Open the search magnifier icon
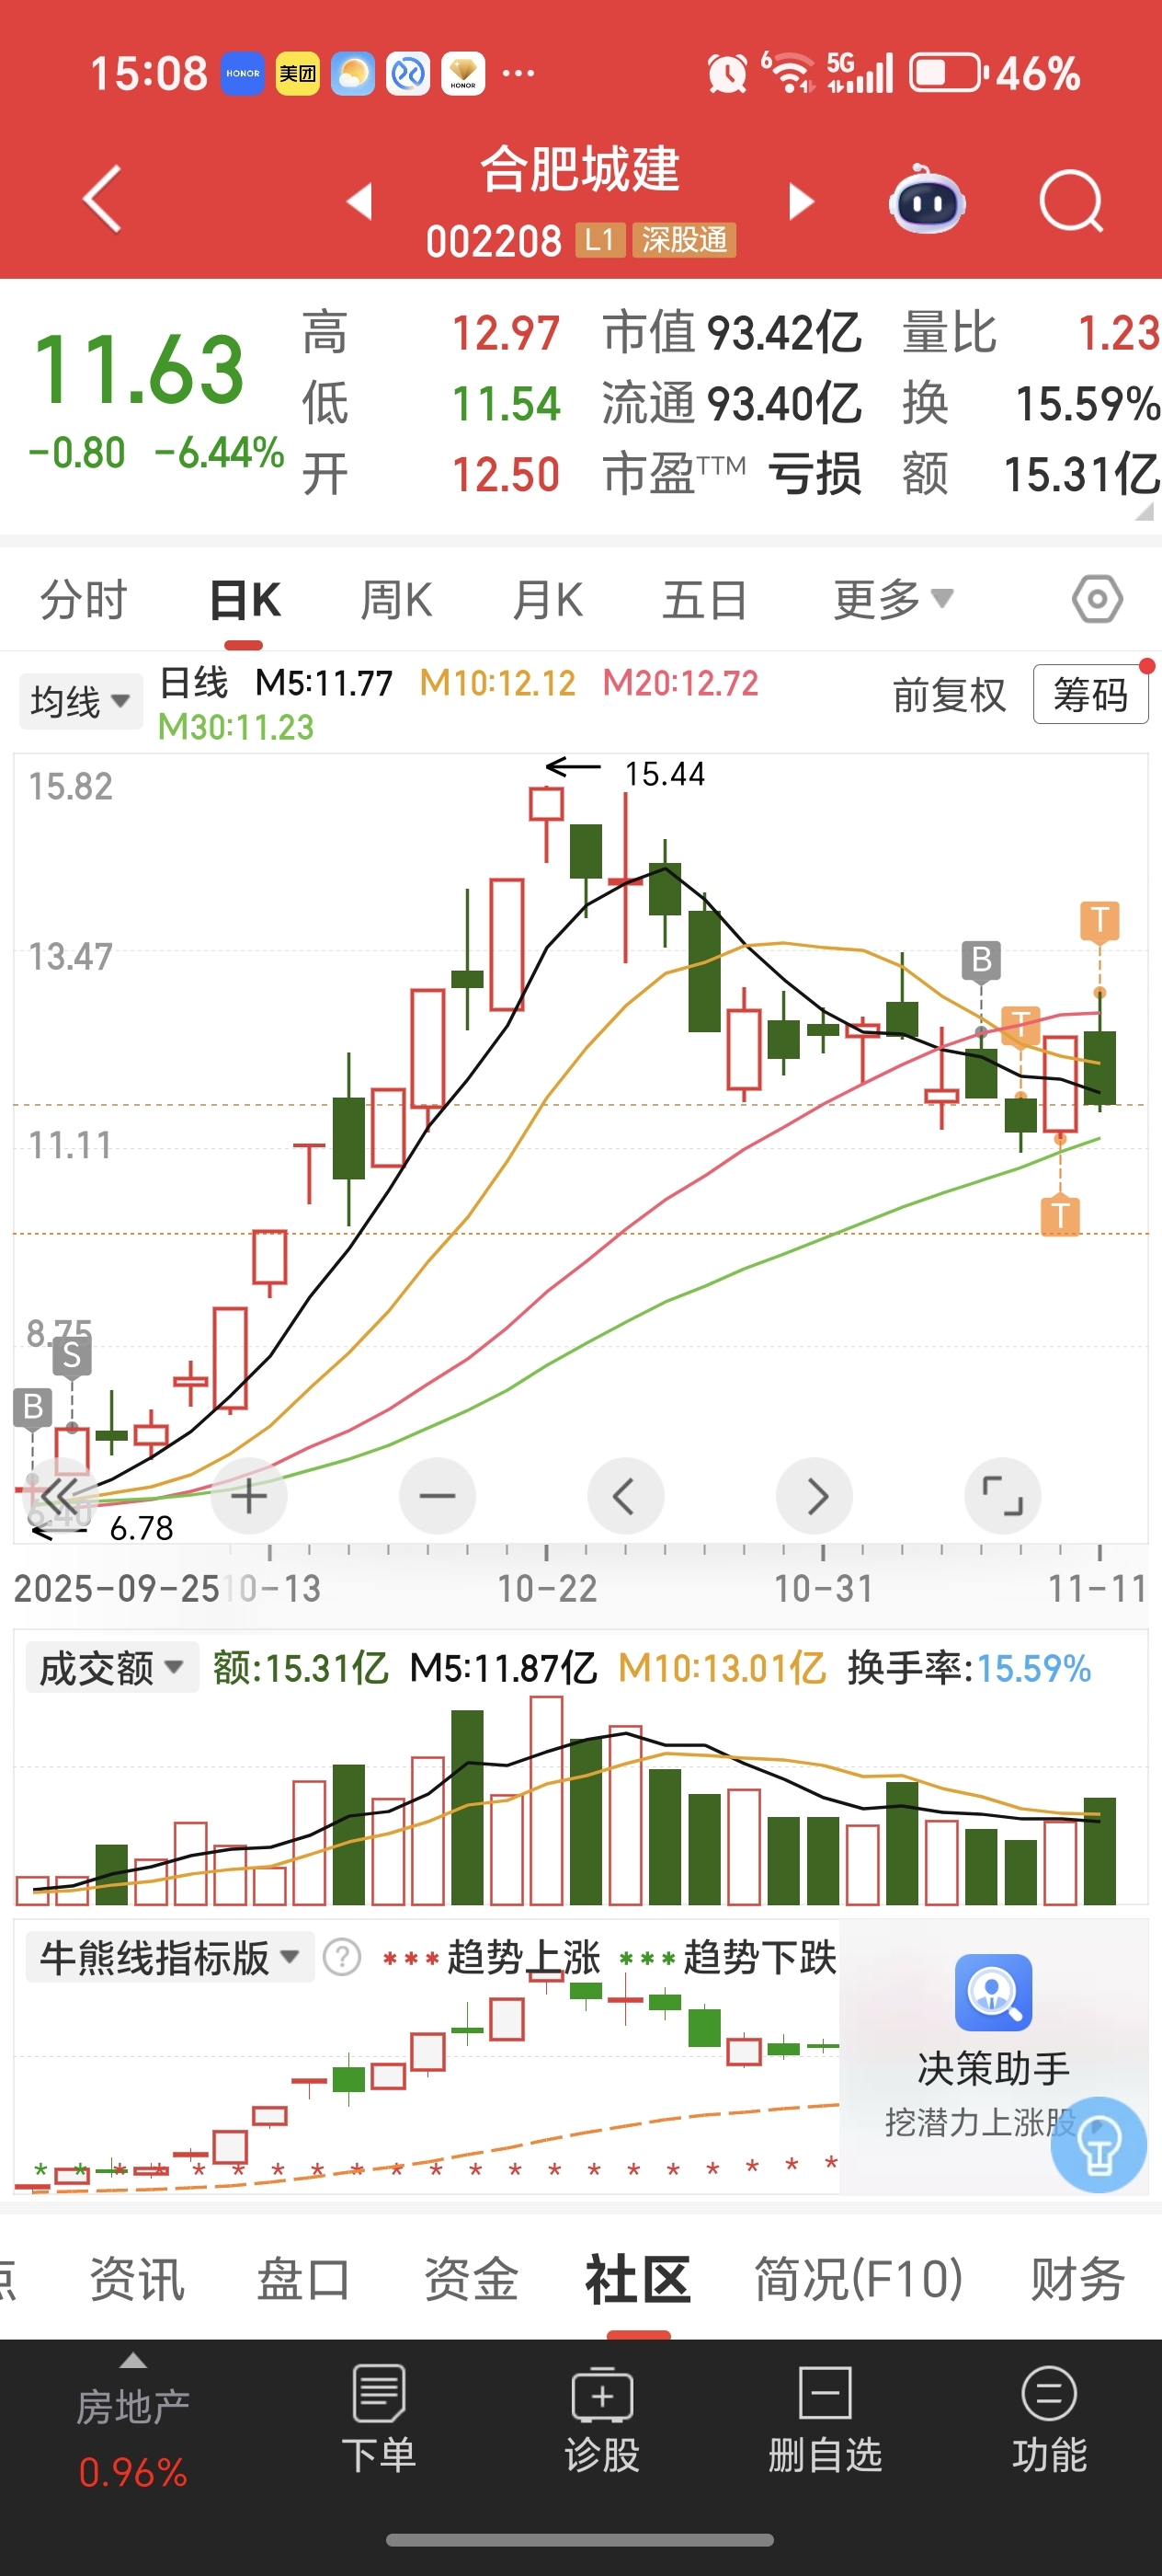Screen dimensions: 1162x2576 pyautogui.click(x=1071, y=201)
